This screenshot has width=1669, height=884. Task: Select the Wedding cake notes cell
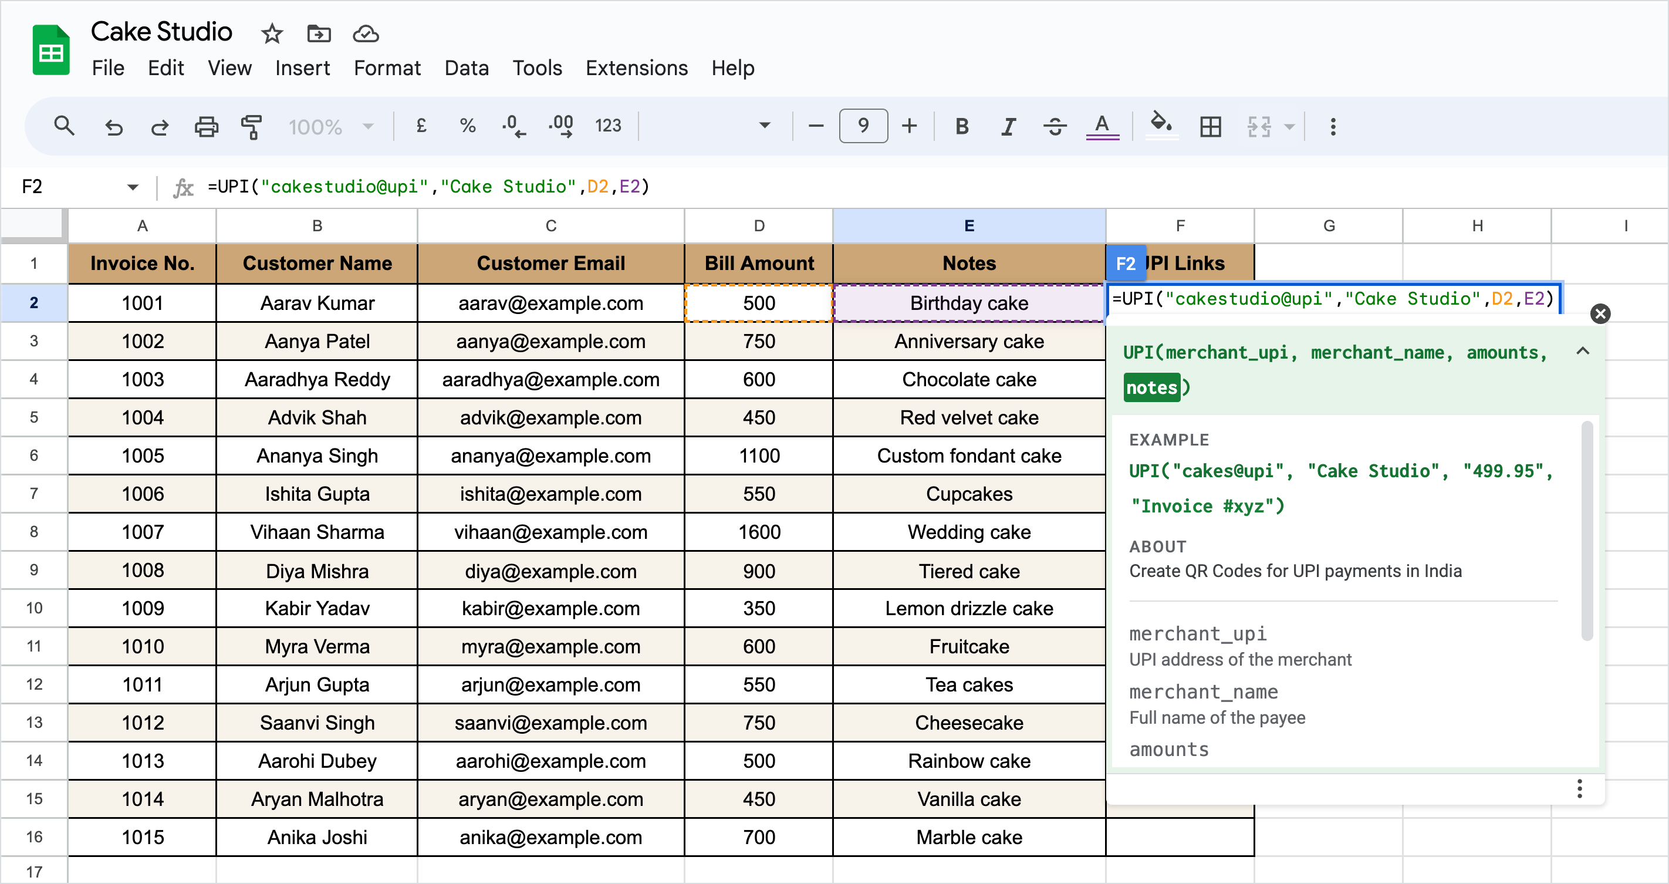click(969, 532)
